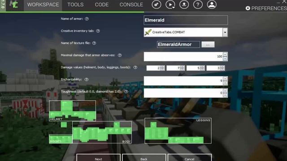Open the help question mark icon
287x161 pixels.
point(198,4)
